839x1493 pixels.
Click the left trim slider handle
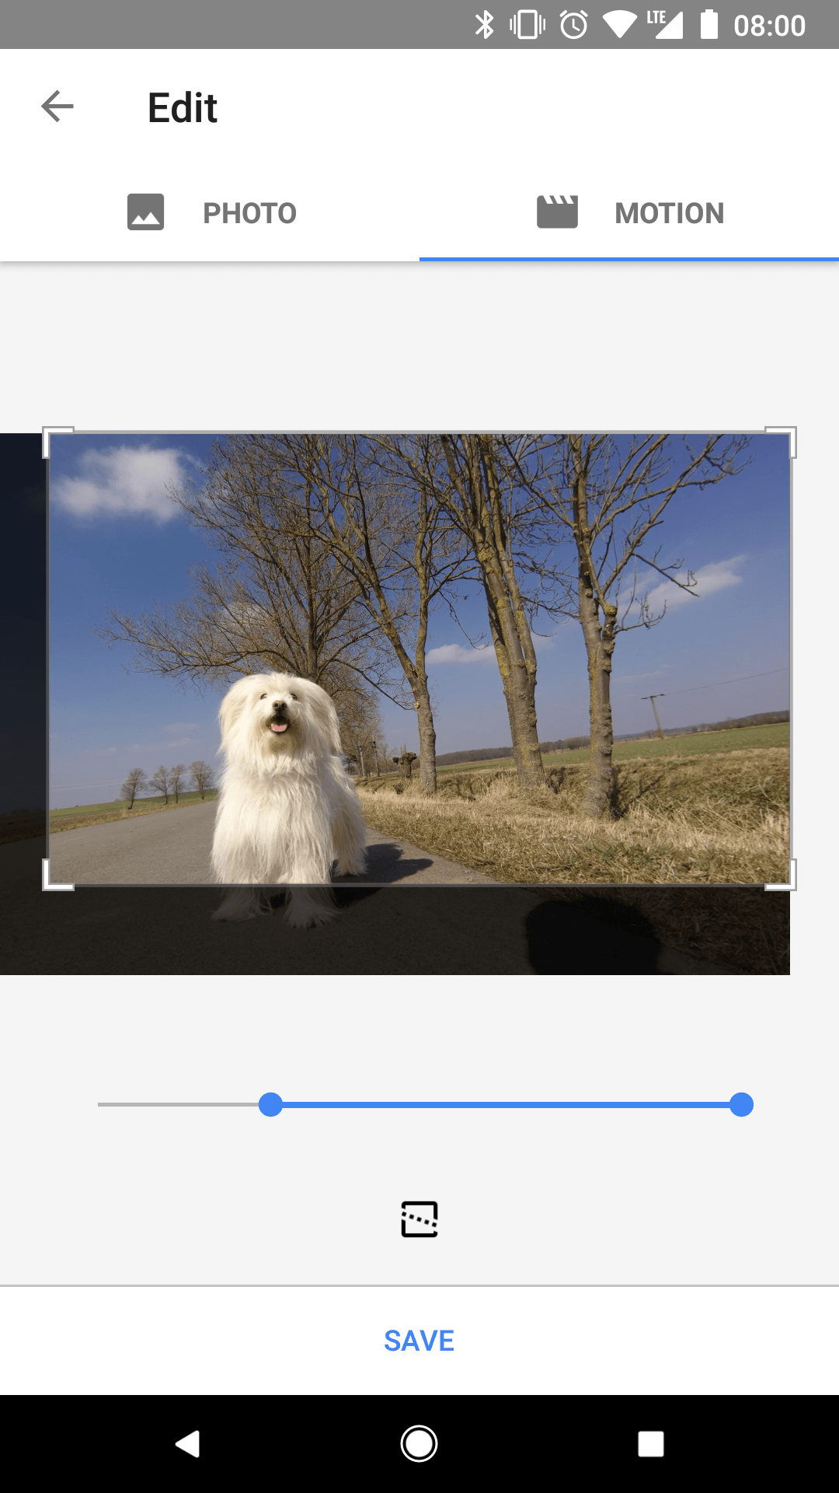(270, 1104)
